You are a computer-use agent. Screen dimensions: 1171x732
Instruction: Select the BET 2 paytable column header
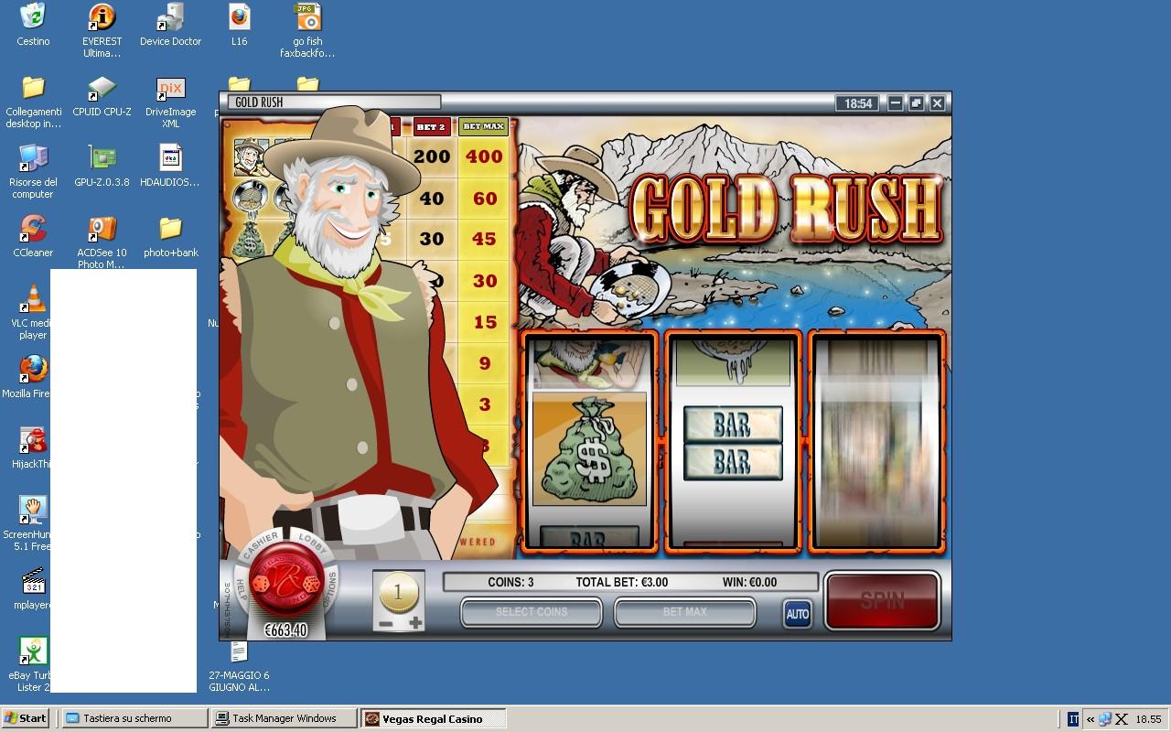430,127
